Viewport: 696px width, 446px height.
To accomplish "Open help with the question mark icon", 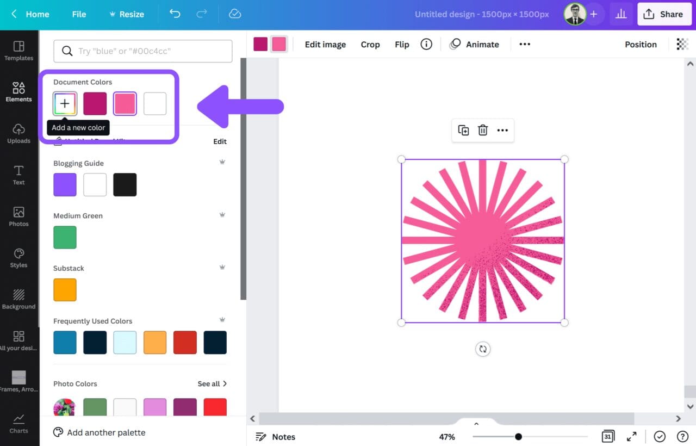I will coord(683,436).
